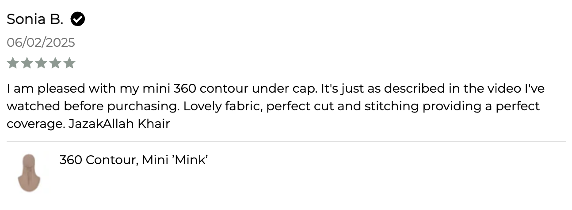Screen dimensions: 572x210
Task: Click the 'JazakAllah Khair' closing text
Action: point(119,124)
